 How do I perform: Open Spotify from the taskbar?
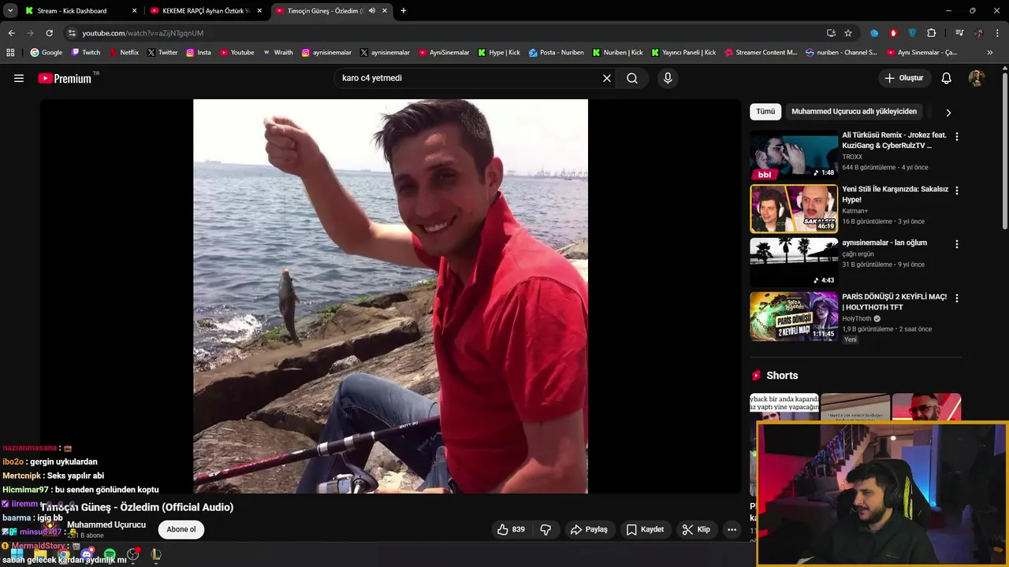[110, 555]
